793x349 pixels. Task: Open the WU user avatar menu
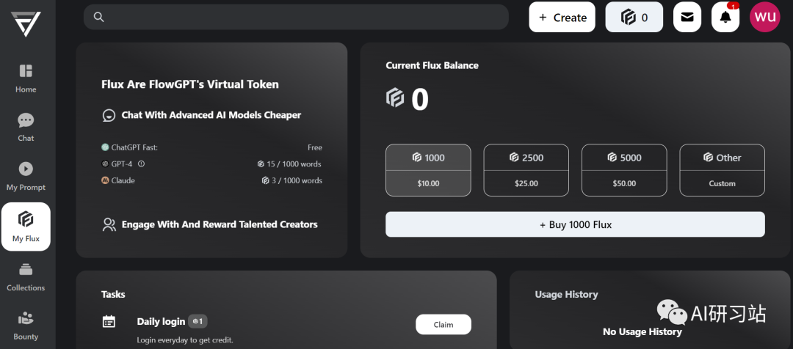pyautogui.click(x=764, y=17)
